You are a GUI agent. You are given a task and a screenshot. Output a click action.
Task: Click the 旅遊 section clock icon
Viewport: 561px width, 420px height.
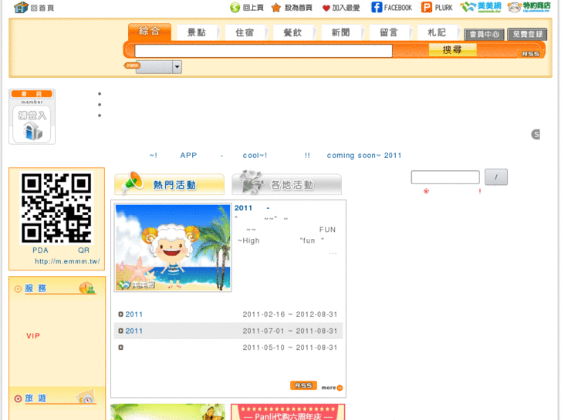click(x=86, y=397)
